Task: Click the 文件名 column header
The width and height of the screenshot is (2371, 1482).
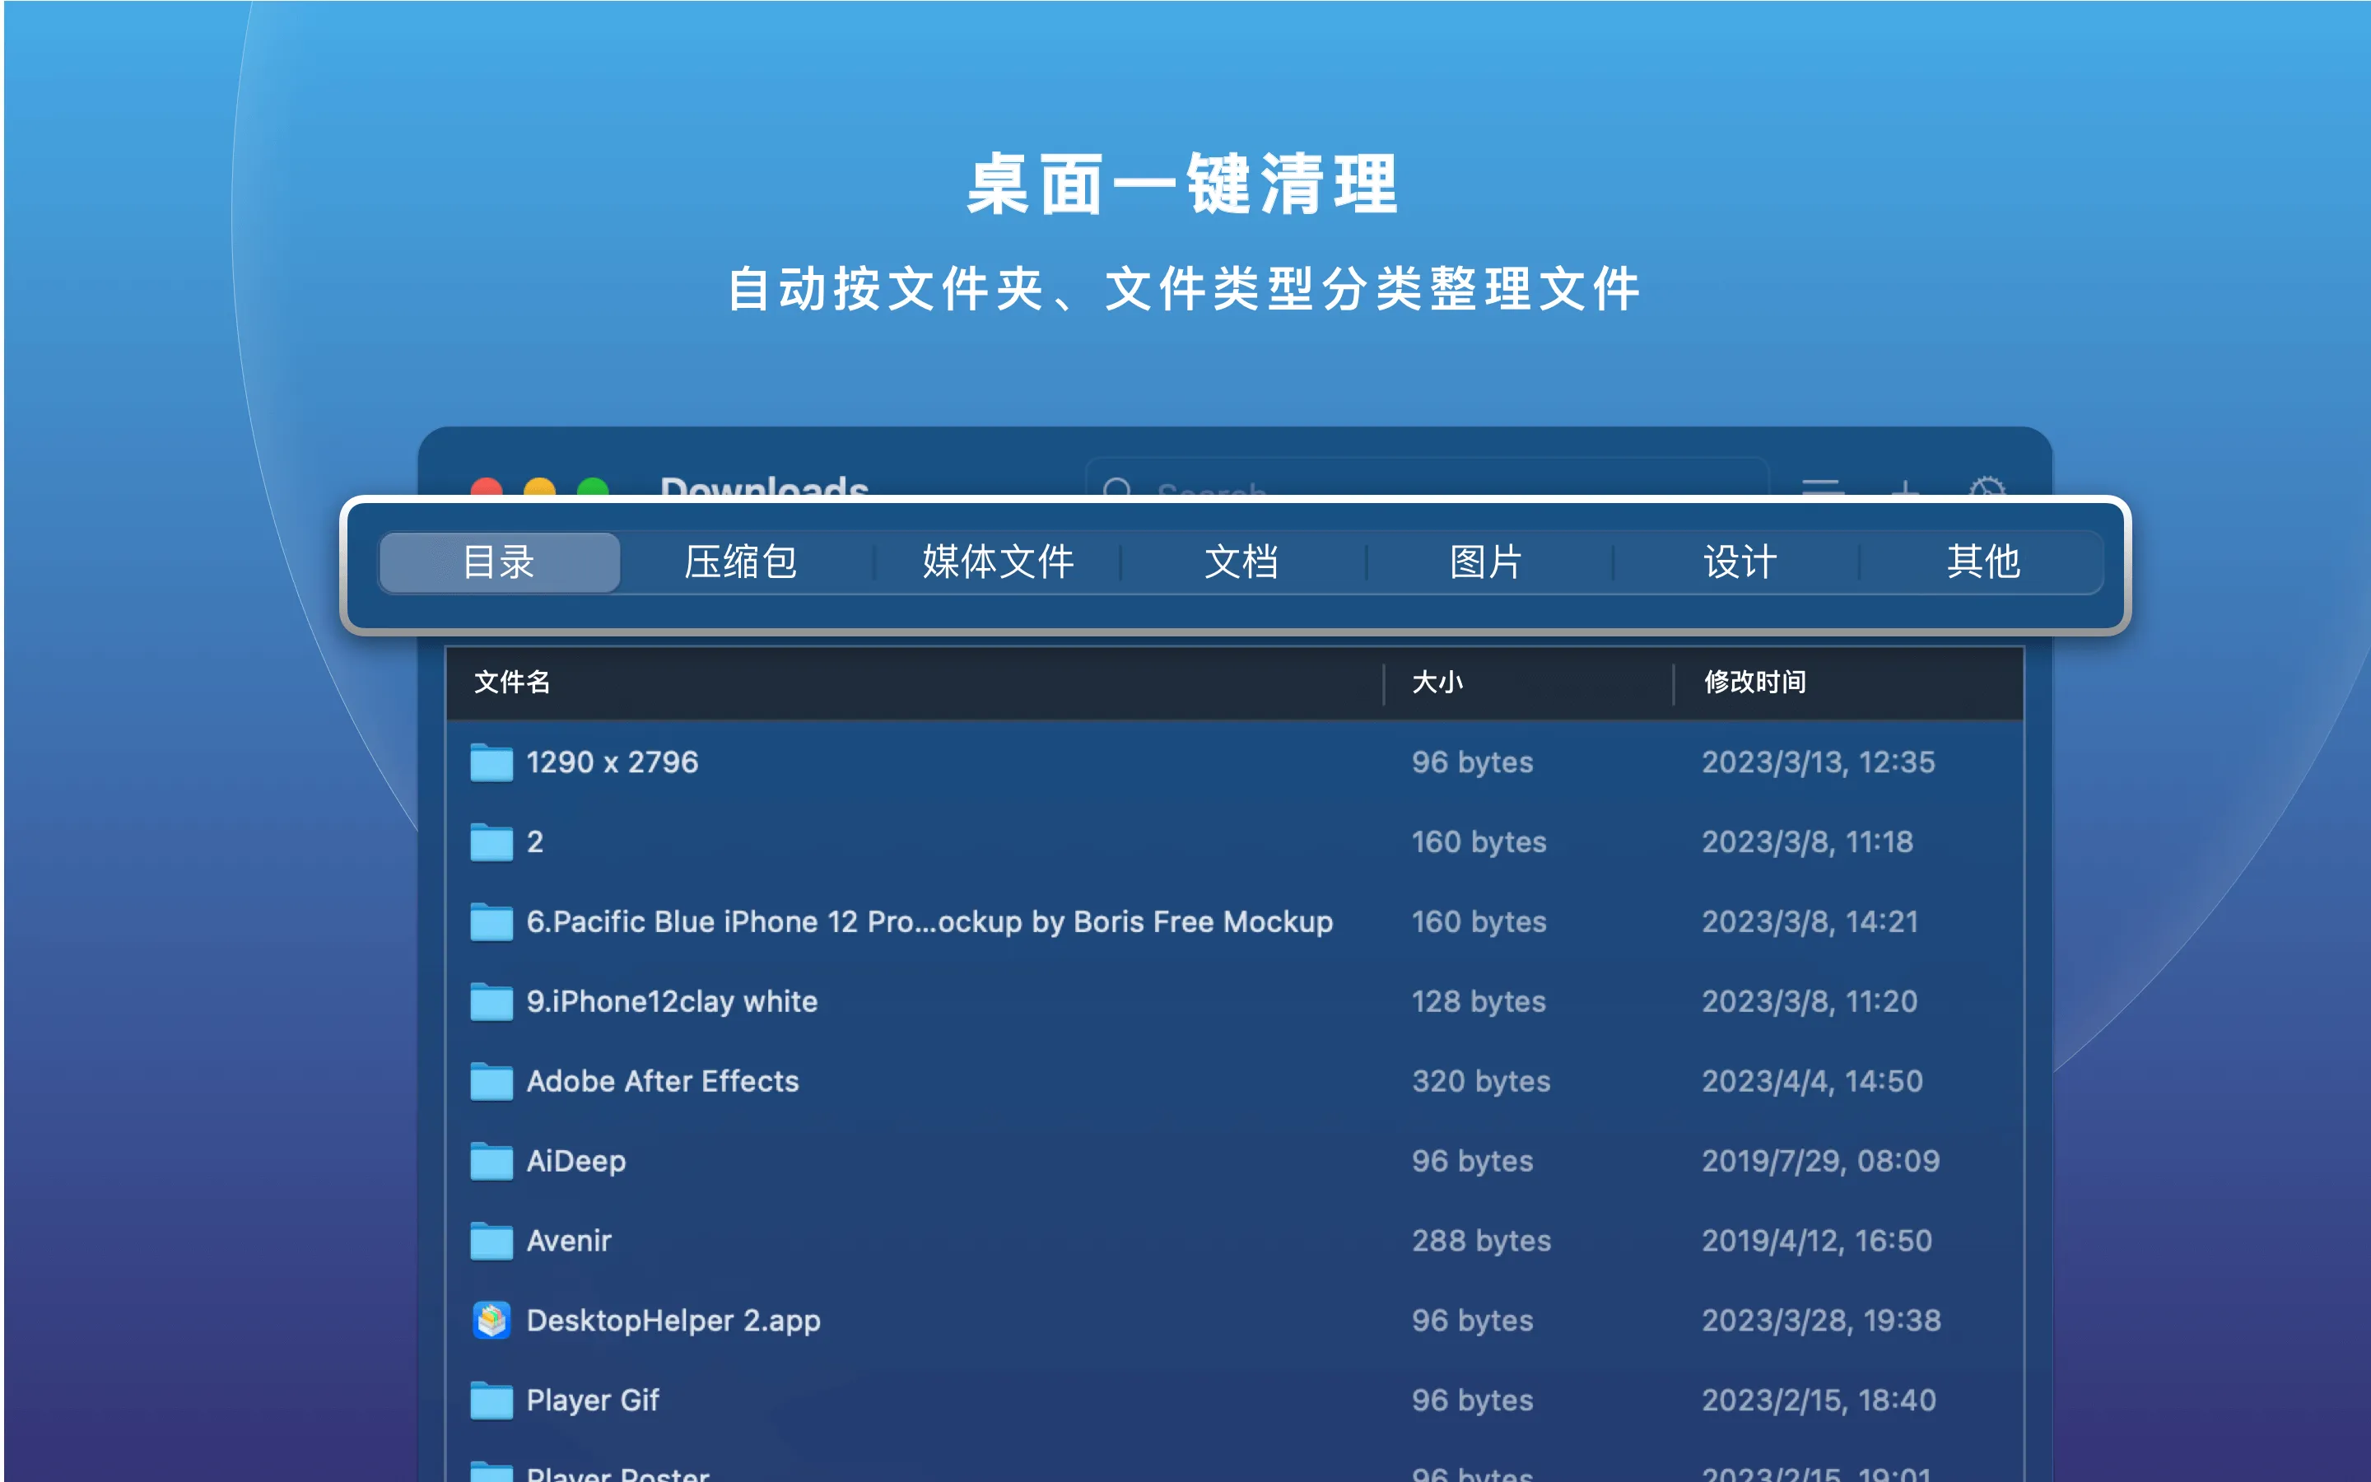Action: pos(511,683)
